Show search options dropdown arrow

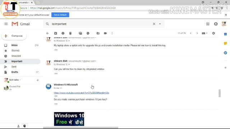click(160, 24)
